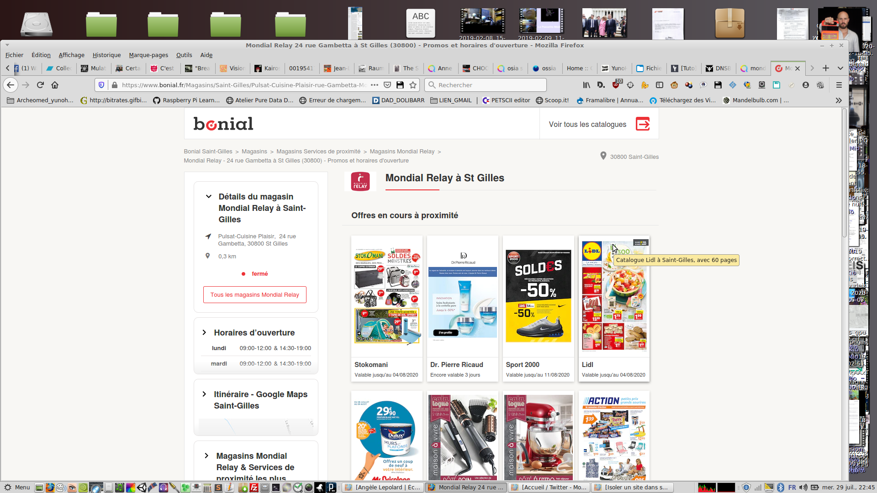Open the uBlock Origin extension icon
Screen dimensions: 877x493
point(616,85)
